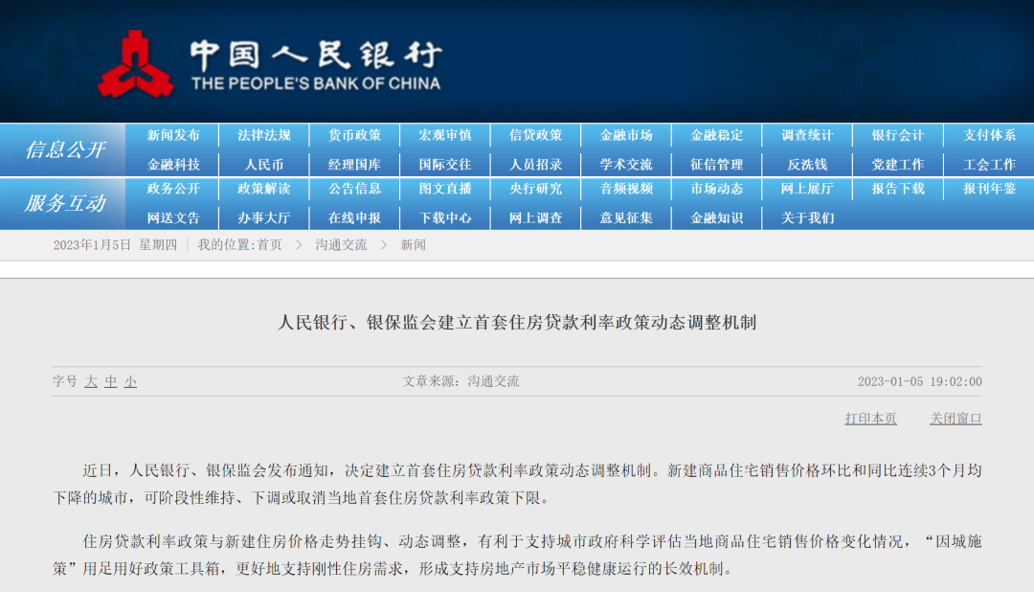Open the 反洗钱 section

coord(807,165)
